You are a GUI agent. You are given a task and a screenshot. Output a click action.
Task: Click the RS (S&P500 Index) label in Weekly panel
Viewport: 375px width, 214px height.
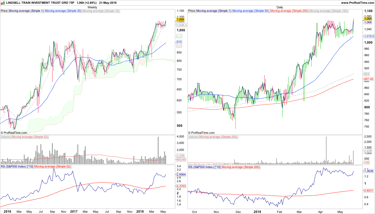coord(17,167)
